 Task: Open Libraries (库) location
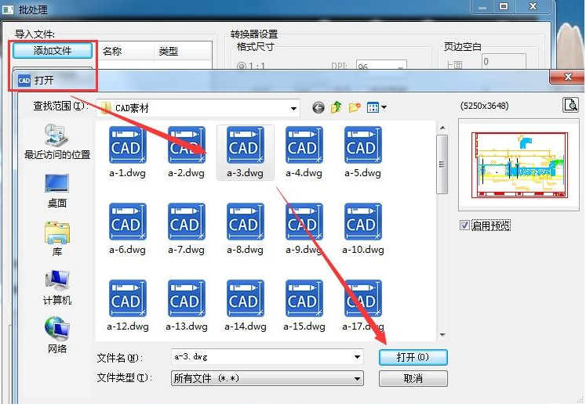tap(57, 239)
